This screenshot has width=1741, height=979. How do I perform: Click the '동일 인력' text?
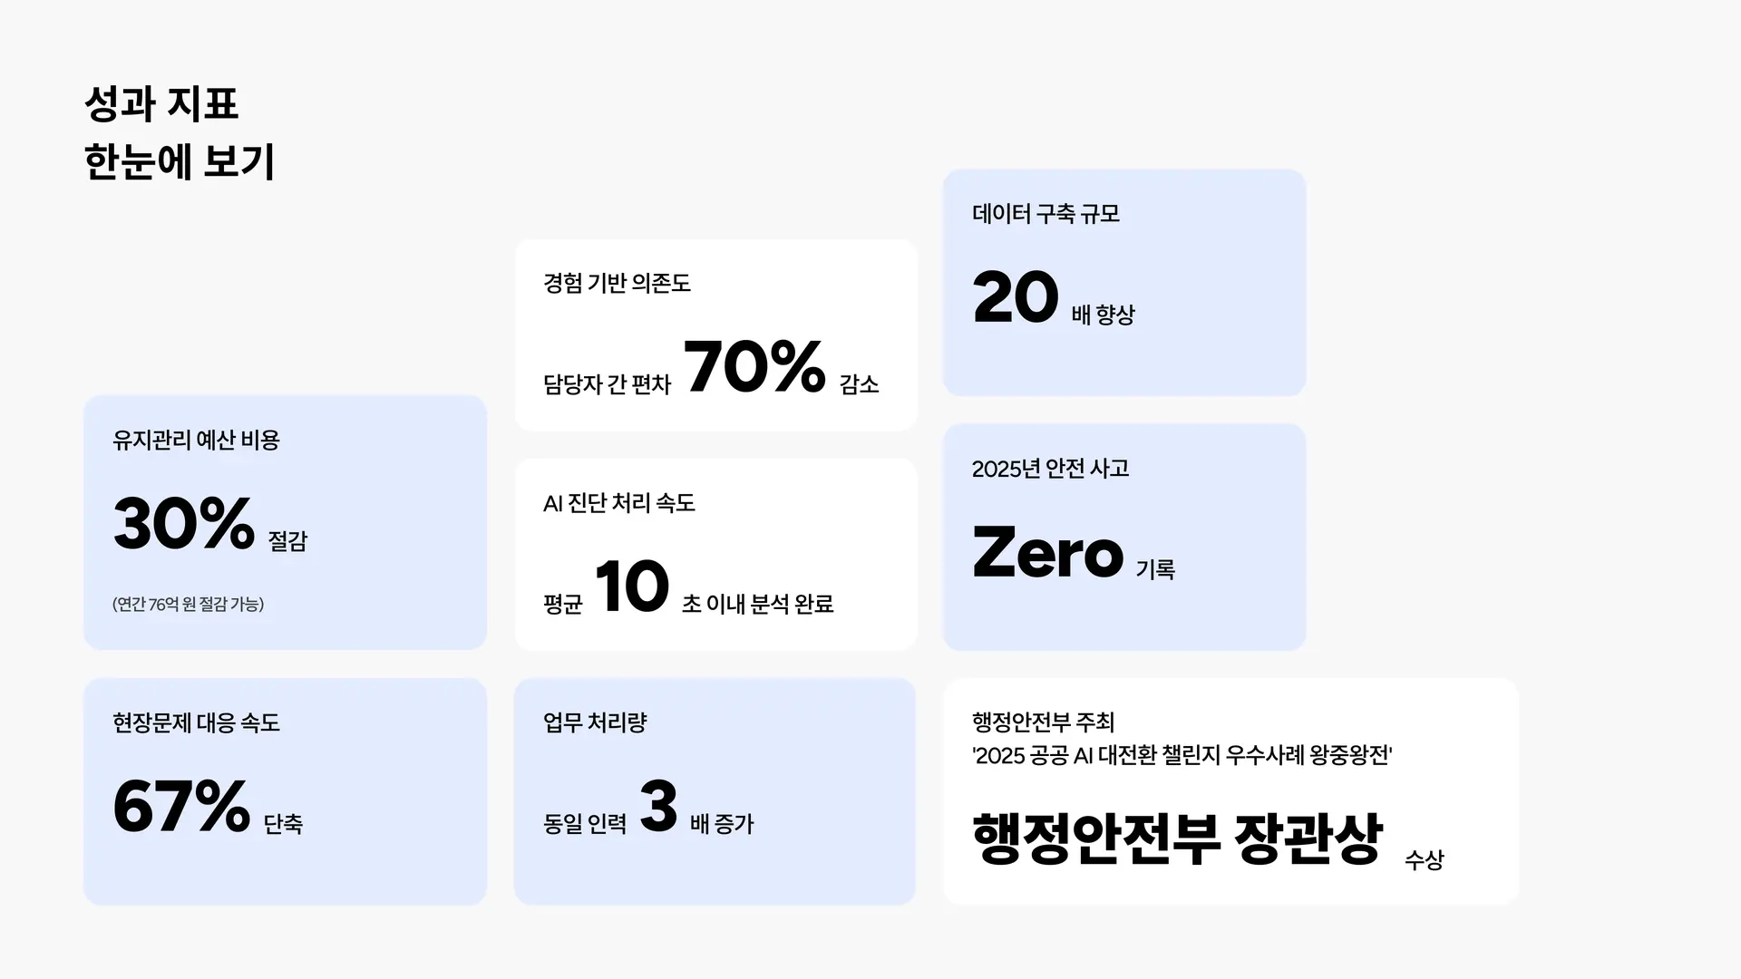tap(585, 824)
